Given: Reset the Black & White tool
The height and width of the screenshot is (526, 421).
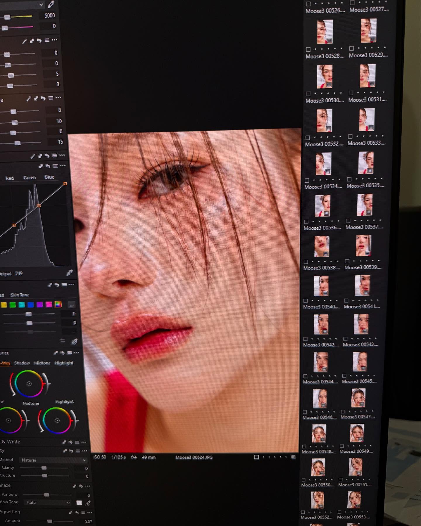Looking at the screenshot, I should click(x=70, y=442).
